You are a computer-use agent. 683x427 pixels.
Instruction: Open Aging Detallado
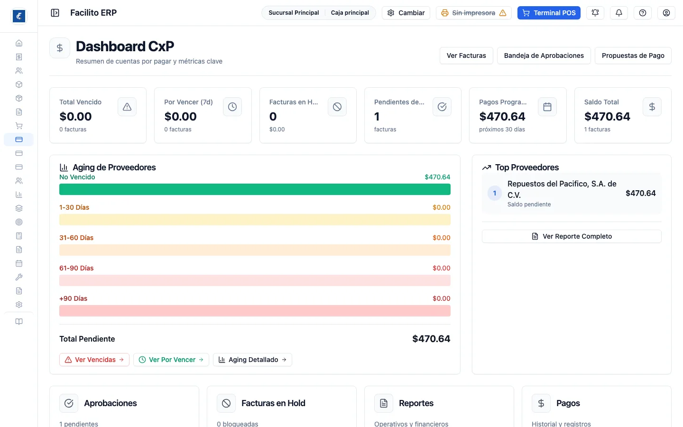pyautogui.click(x=252, y=360)
